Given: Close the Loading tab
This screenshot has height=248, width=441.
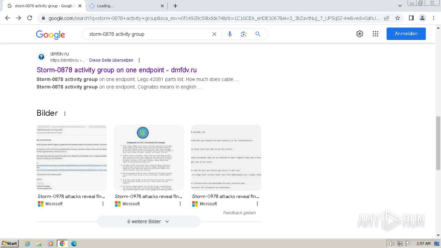Looking at the screenshot, I should coord(162,6).
